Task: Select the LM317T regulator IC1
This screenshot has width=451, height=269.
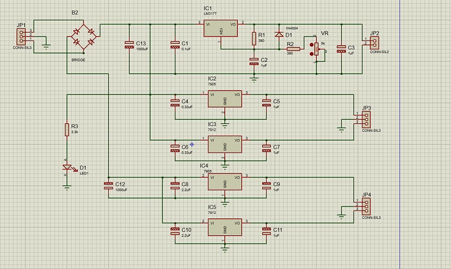Action: [x=220, y=28]
